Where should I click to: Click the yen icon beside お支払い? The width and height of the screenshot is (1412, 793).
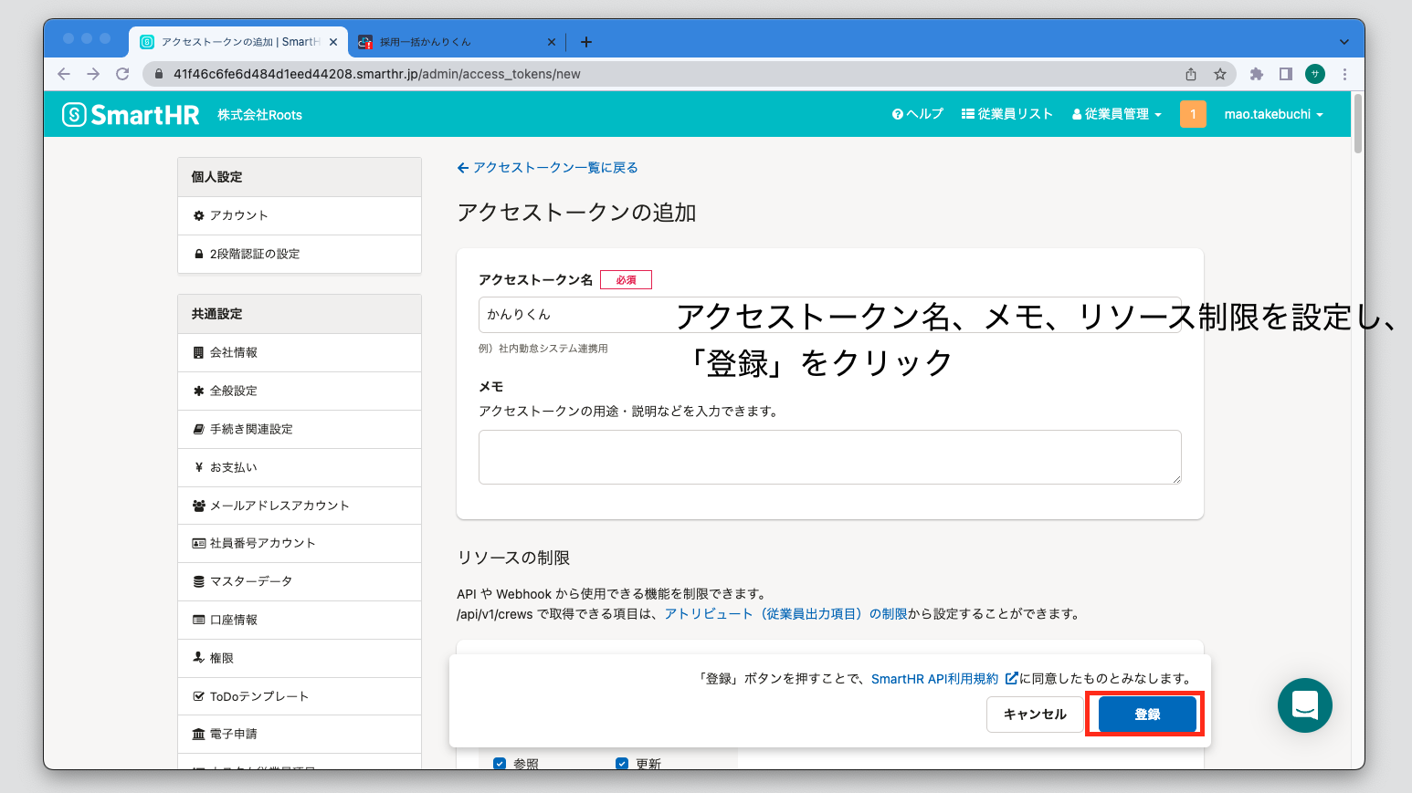point(198,467)
